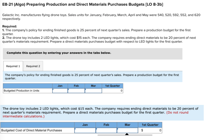Select Mar Budgeted Cost of Direct Material cell
Image resolution: width=205 pixels, height=140 pixels.
pos(127,130)
